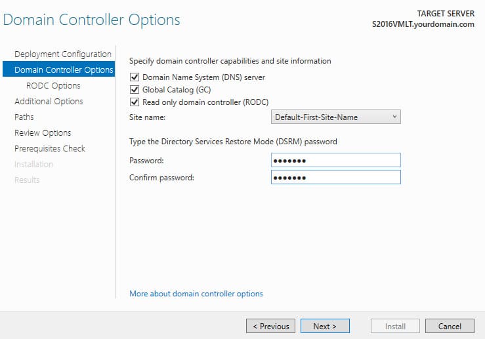Click the DSRM Password field
This screenshot has width=485, height=339.
coord(336,160)
